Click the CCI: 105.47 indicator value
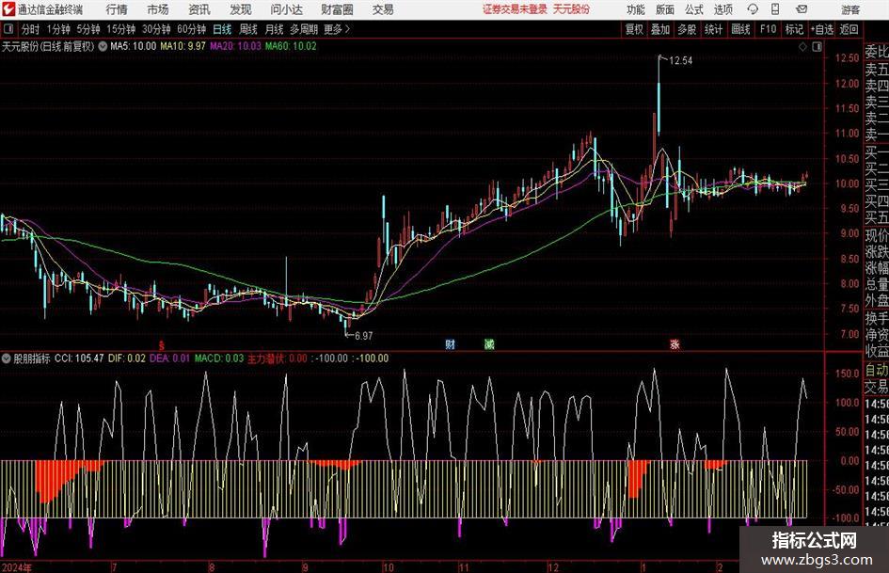The width and height of the screenshot is (889, 573). coord(79,358)
